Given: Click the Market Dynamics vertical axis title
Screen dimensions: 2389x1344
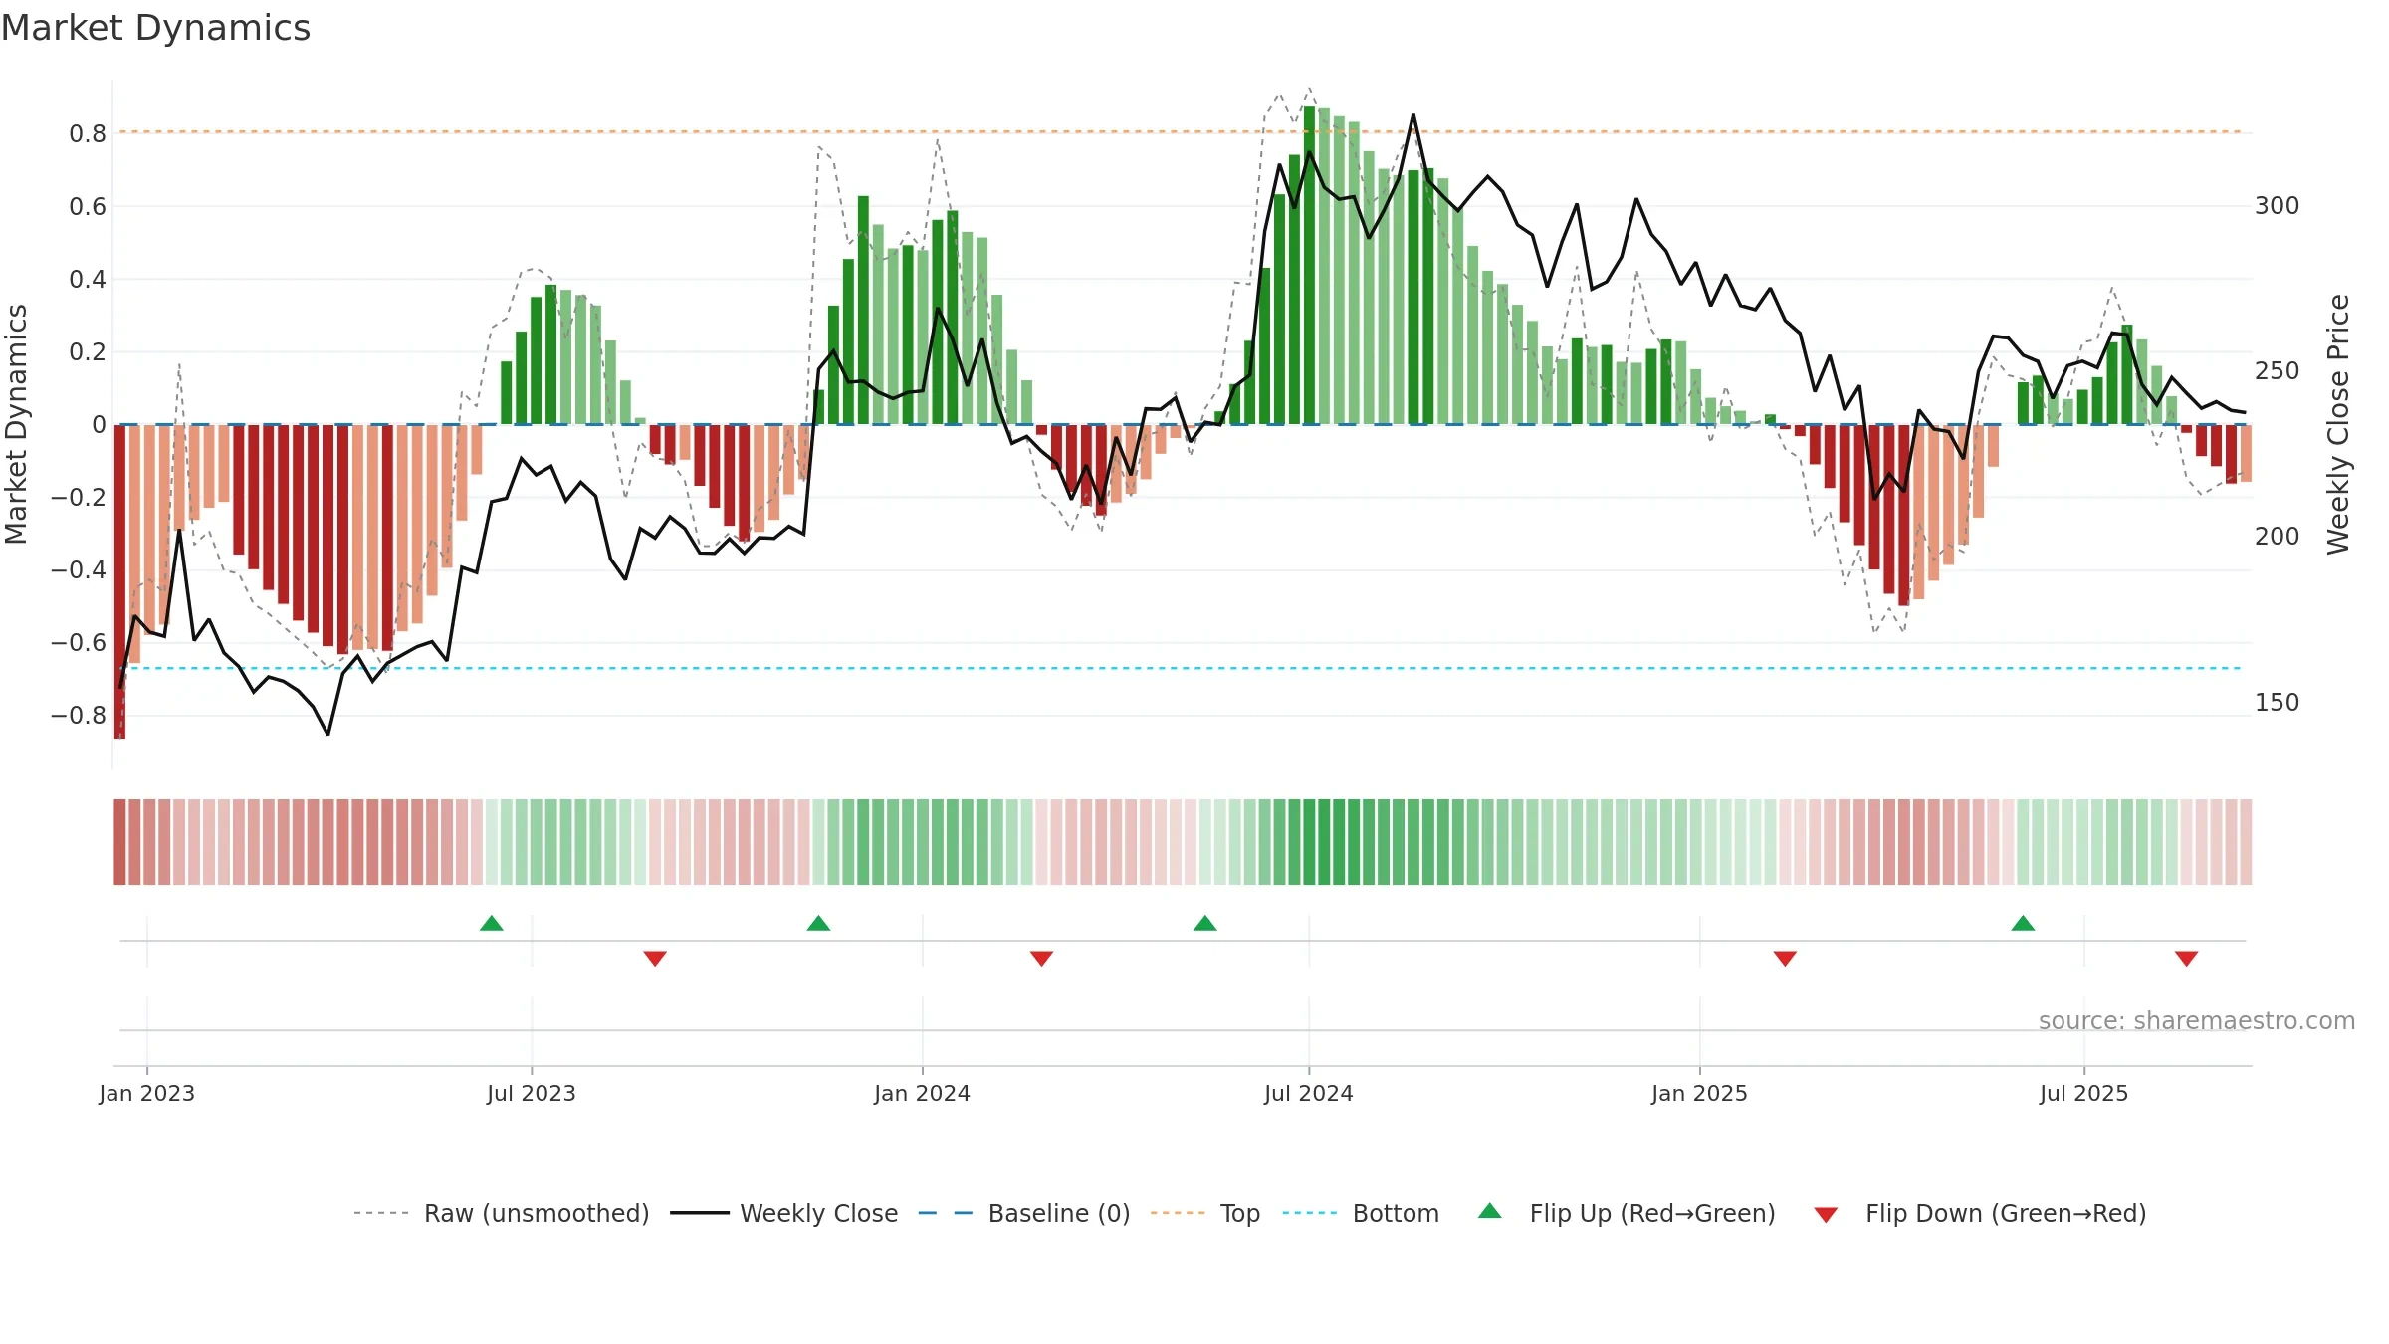Looking at the screenshot, I should pos(17,424).
